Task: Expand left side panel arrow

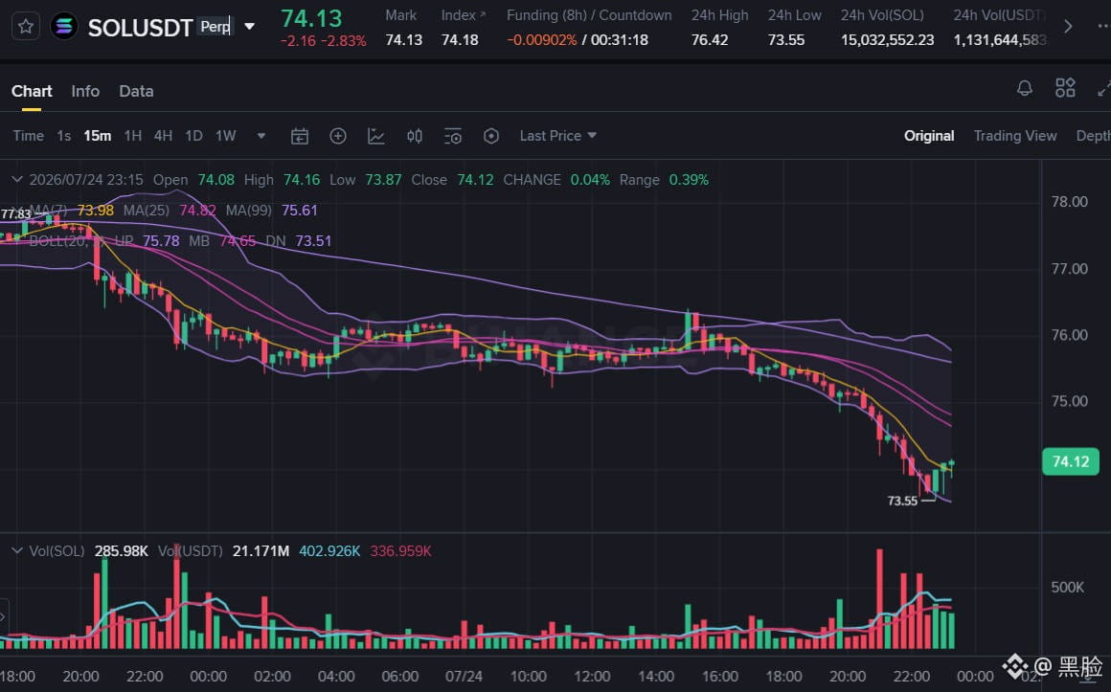Action: point(4,616)
